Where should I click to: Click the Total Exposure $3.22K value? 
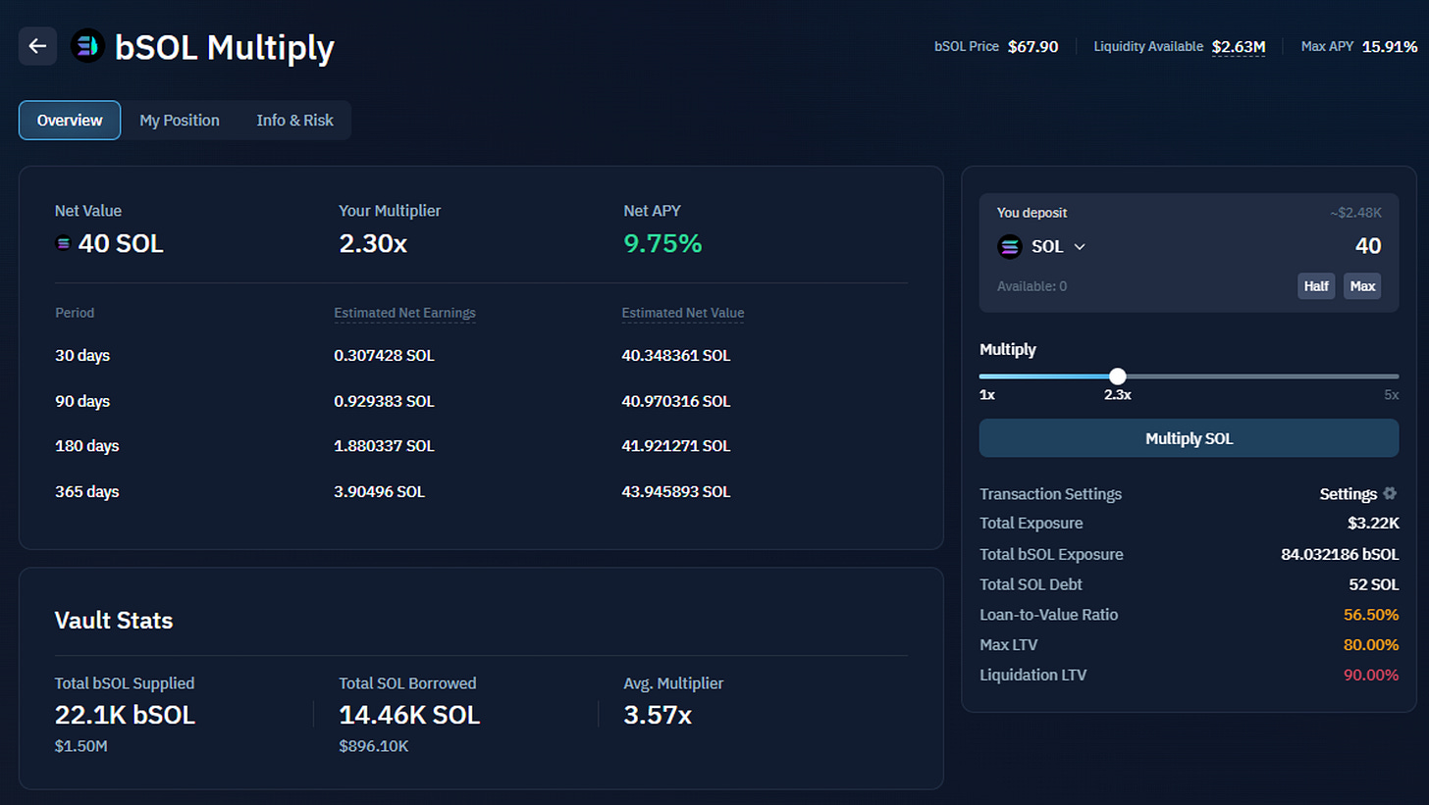point(1373,524)
